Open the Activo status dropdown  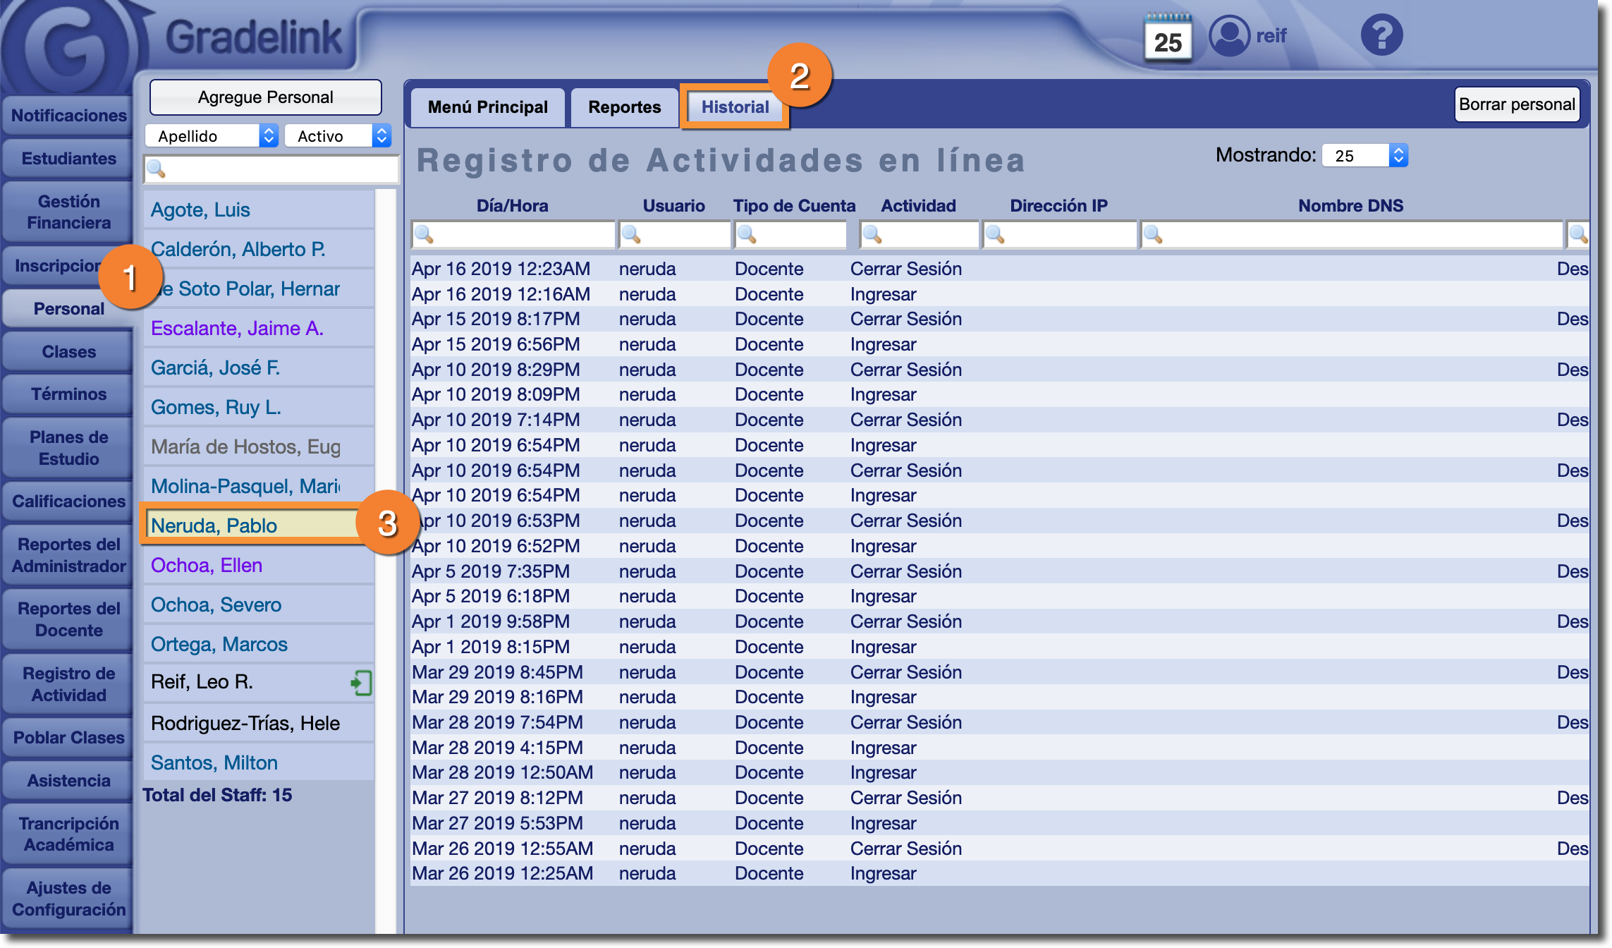click(337, 135)
